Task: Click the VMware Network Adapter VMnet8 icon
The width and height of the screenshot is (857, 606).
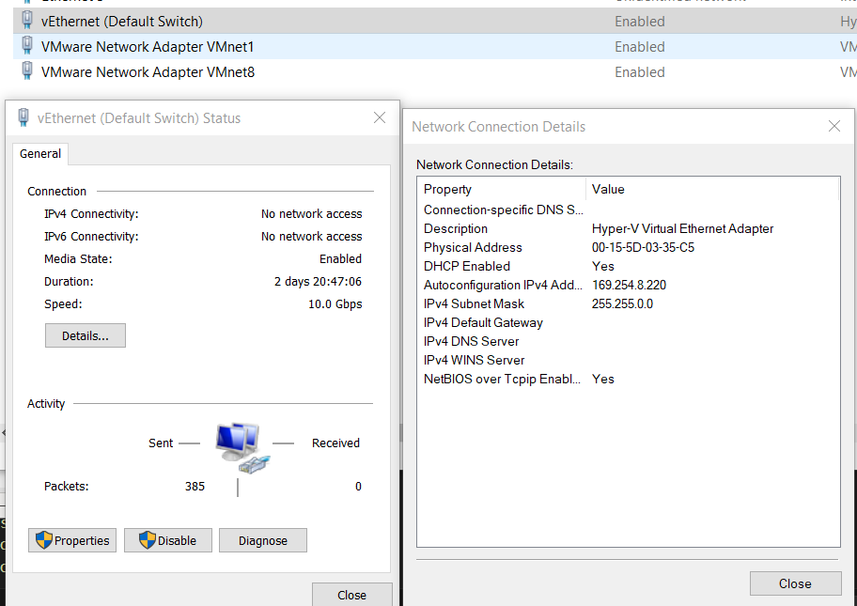Action: [x=26, y=71]
